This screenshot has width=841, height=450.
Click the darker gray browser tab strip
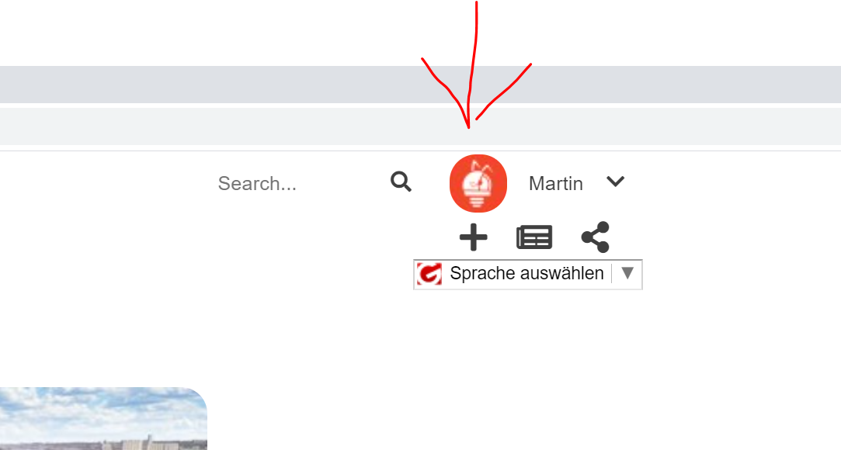tap(421, 84)
